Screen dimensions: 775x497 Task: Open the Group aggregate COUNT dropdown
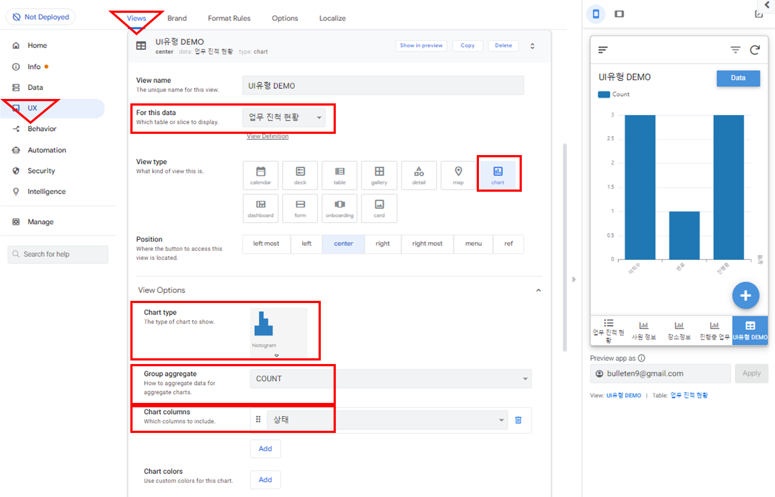[391, 379]
